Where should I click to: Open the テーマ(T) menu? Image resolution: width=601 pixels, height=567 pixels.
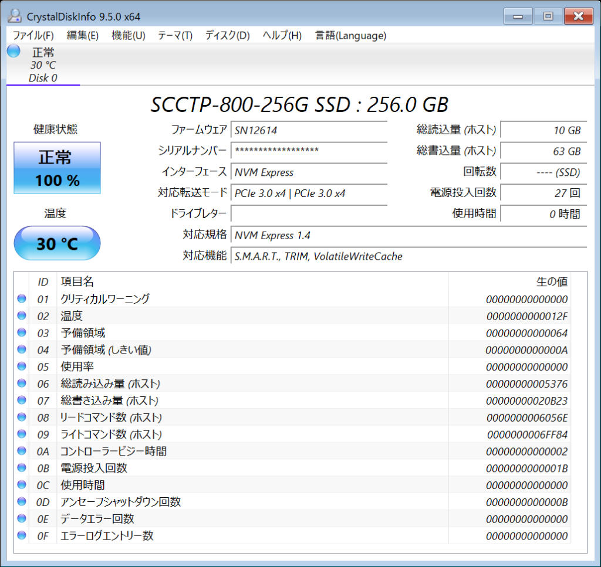175,36
